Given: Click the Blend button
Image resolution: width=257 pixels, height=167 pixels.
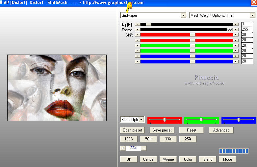Looking at the screenshot, I should [x=208, y=159].
